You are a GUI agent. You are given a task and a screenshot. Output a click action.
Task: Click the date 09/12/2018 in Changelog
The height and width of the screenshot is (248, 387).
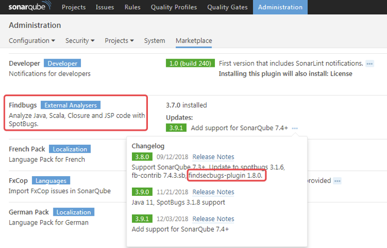pyautogui.click(x=172, y=157)
